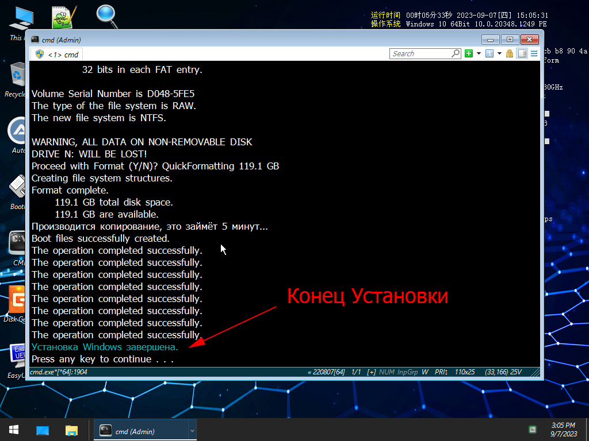Expand active console list dropdown arrow

(499, 53)
